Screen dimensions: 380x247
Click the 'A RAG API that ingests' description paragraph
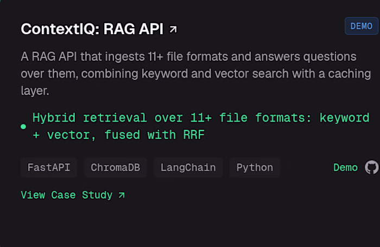pyautogui.click(x=196, y=74)
